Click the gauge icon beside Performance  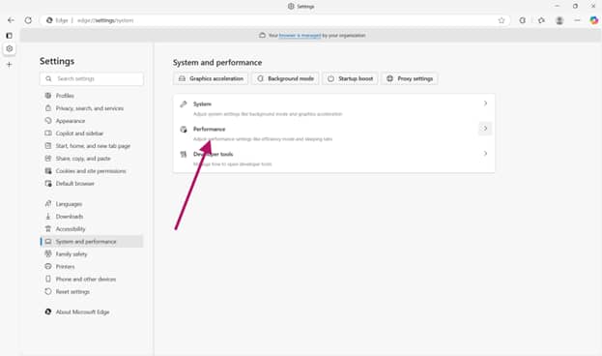pyautogui.click(x=184, y=130)
